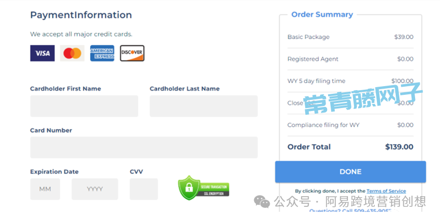Focus the Cardholder Last Name field
The height and width of the screenshot is (219, 440).
pos(203,106)
